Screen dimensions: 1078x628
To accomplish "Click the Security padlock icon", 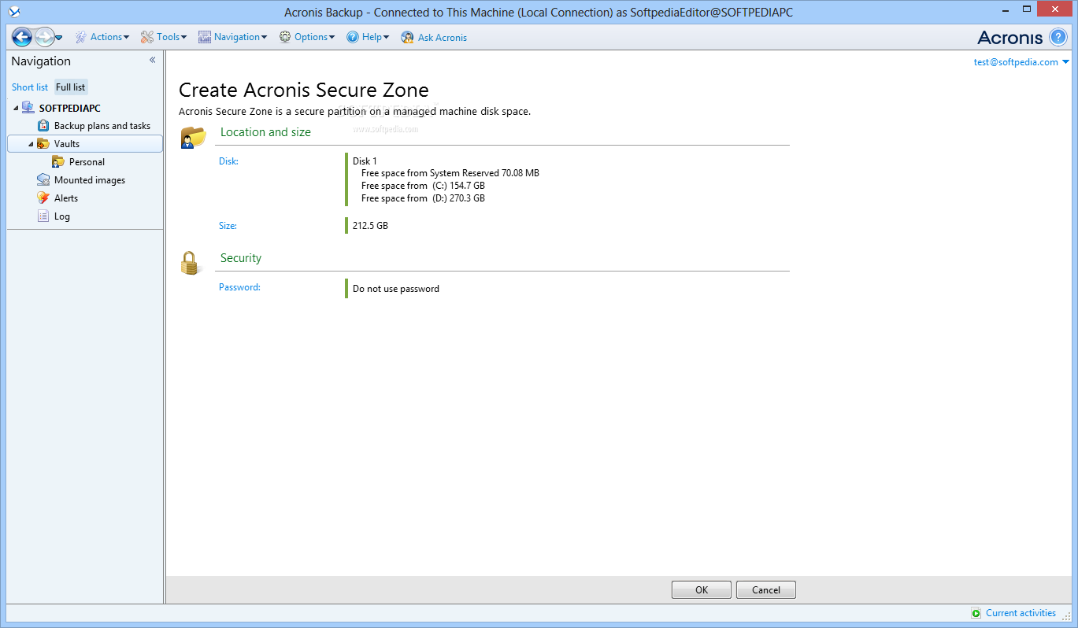I will click(x=189, y=263).
